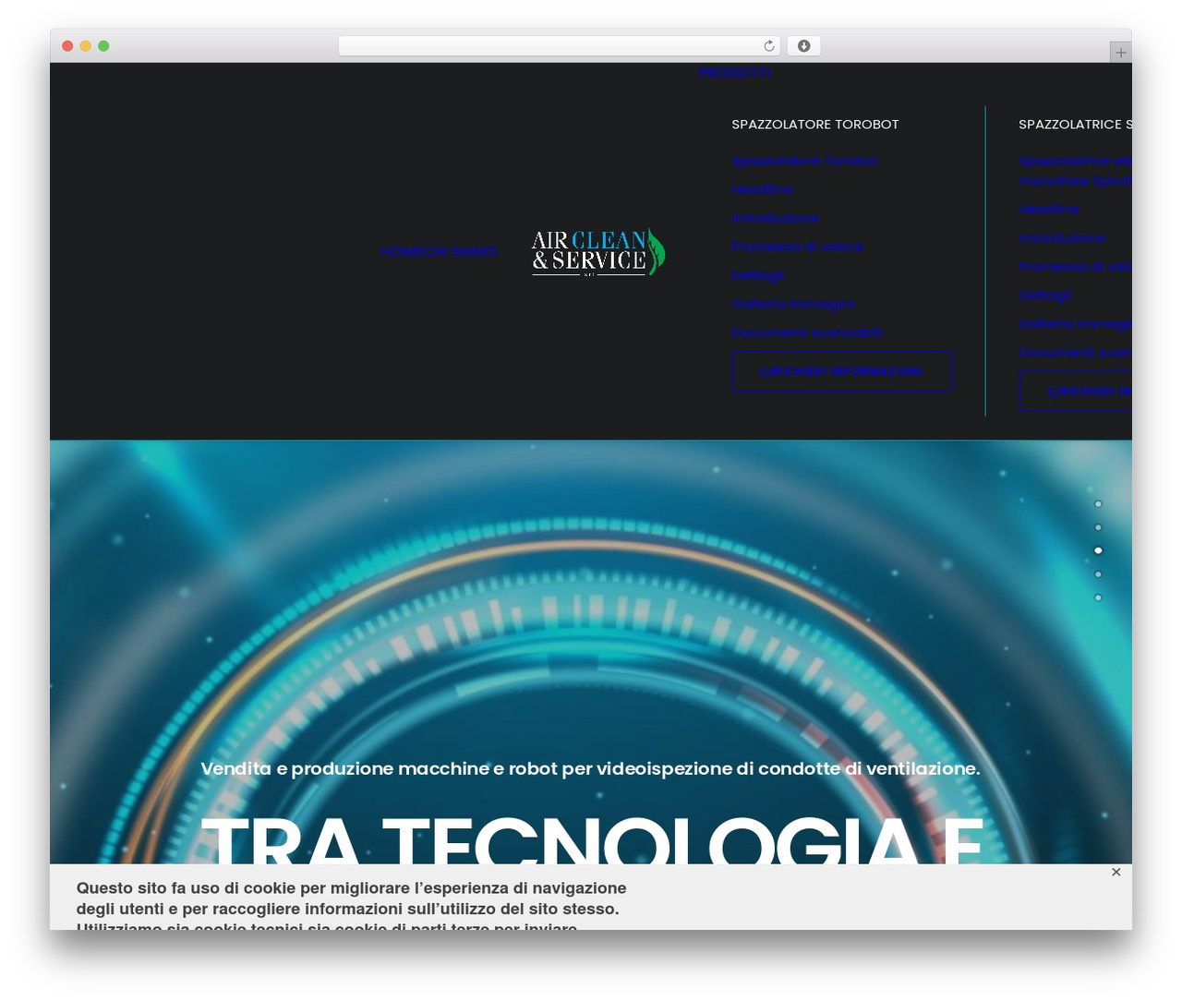The width and height of the screenshot is (1182, 1001).
Task: Open Dettagli under the Spazzolatrice column
Action: click(x=1044, y=295)
